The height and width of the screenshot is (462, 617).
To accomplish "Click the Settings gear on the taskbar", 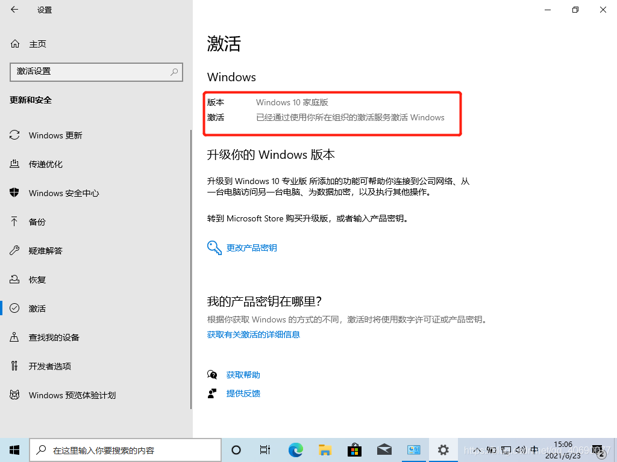I will [443, 450].
